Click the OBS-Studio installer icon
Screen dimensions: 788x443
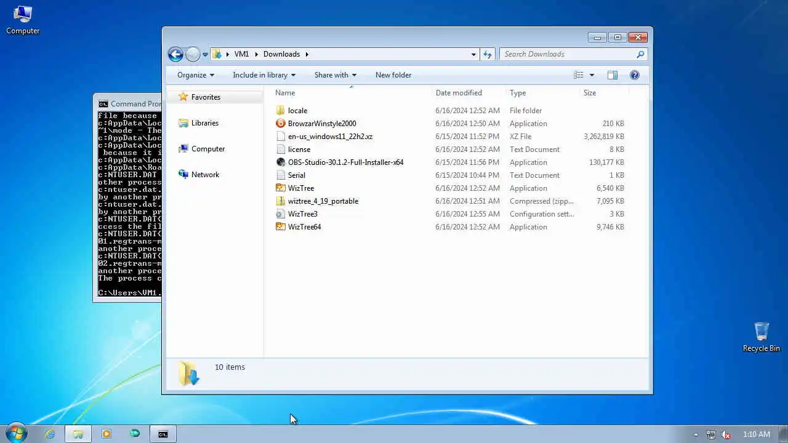tap(281, 162)
